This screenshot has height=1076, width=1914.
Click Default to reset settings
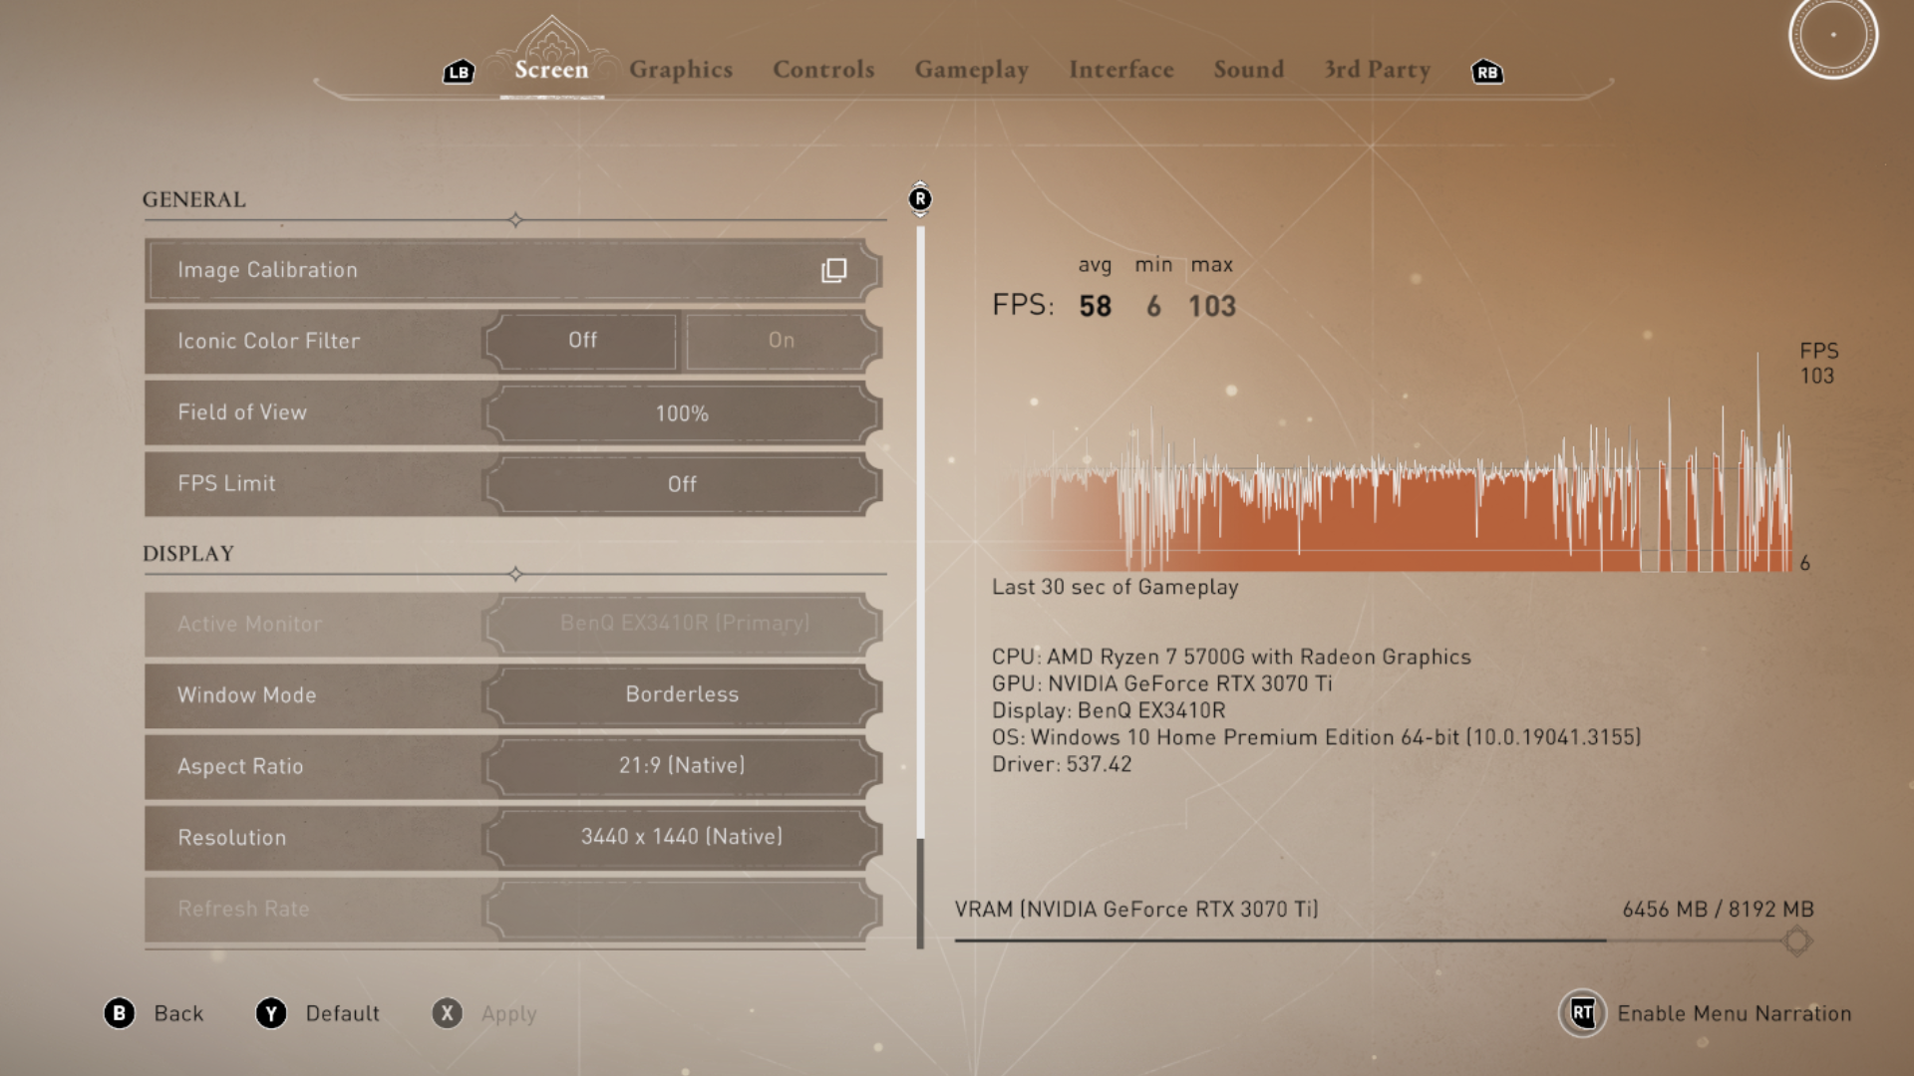coord(342,1013)
